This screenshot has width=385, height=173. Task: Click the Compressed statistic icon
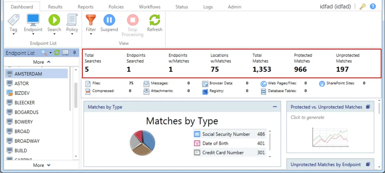point(88,91)
